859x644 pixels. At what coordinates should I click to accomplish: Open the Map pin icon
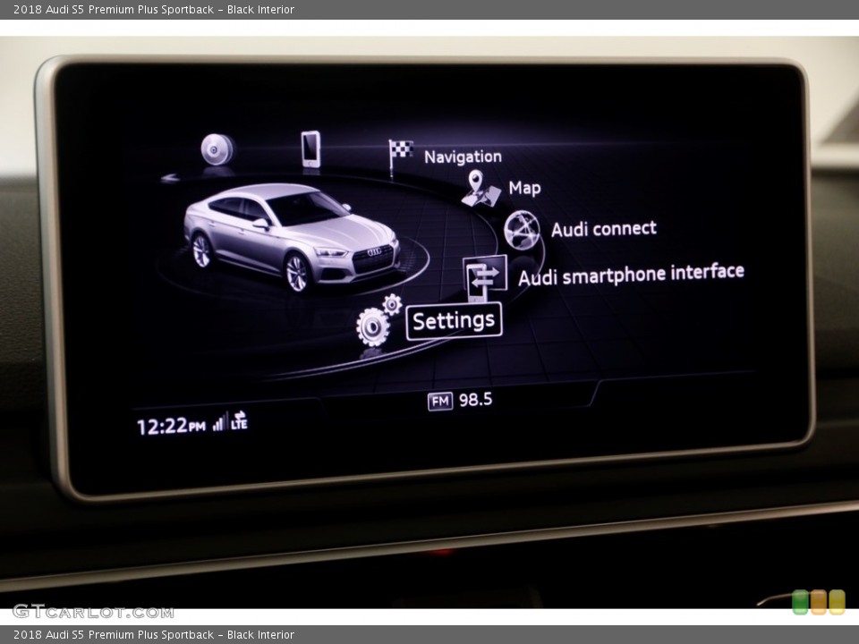(481, 189)
